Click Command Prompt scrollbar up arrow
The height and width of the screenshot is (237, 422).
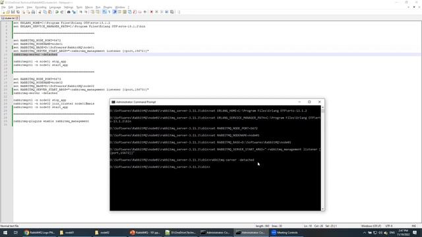tap(322, 107)
